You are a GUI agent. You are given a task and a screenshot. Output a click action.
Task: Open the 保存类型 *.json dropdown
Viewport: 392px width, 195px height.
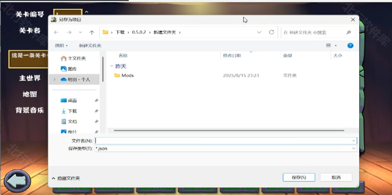225,148
